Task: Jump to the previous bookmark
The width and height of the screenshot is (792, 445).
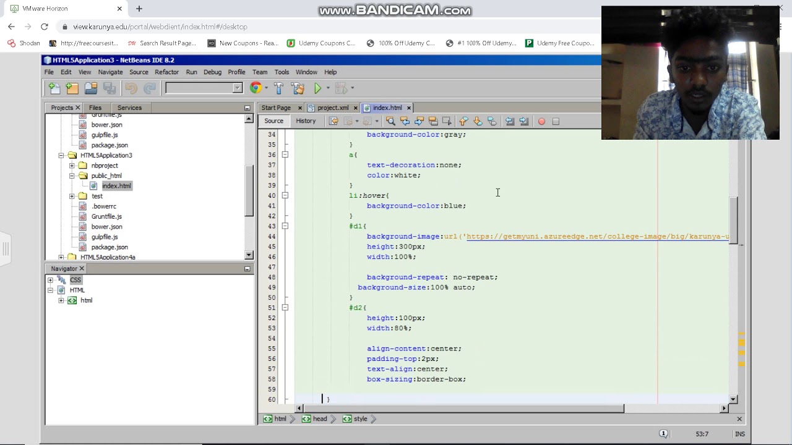Action: tap(463, 121)
